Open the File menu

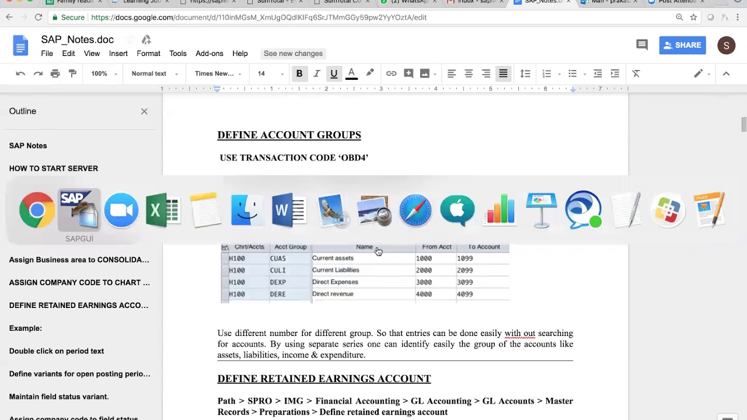tap(47, 53)
